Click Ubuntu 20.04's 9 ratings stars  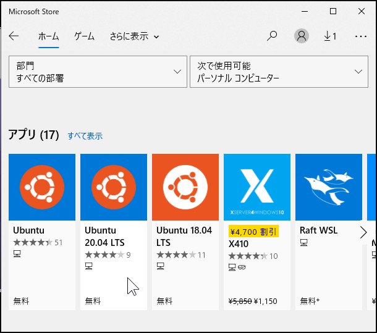click(108, 255)
